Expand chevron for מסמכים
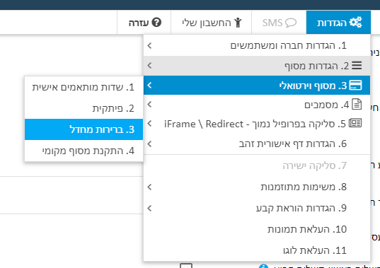The image size is (380, 268). (149, 105)
